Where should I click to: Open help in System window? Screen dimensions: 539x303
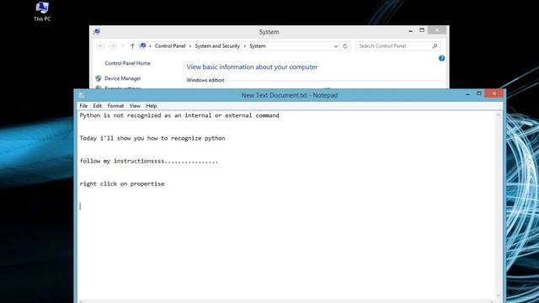[x=441, y=58]
